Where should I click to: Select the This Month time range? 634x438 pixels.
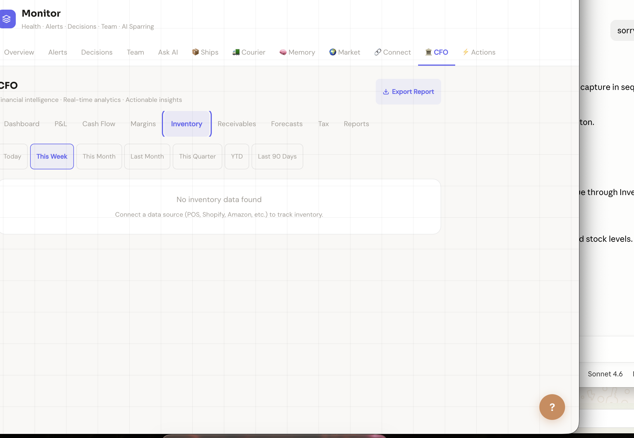(x=99, y=157)
